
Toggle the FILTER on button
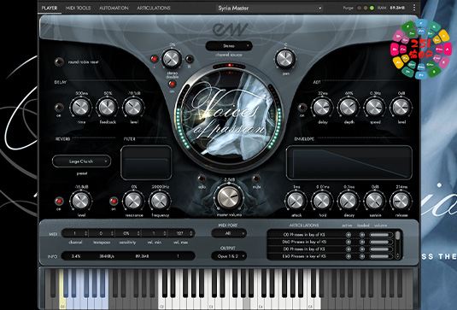pyautogui.click(x=114, y=201)
